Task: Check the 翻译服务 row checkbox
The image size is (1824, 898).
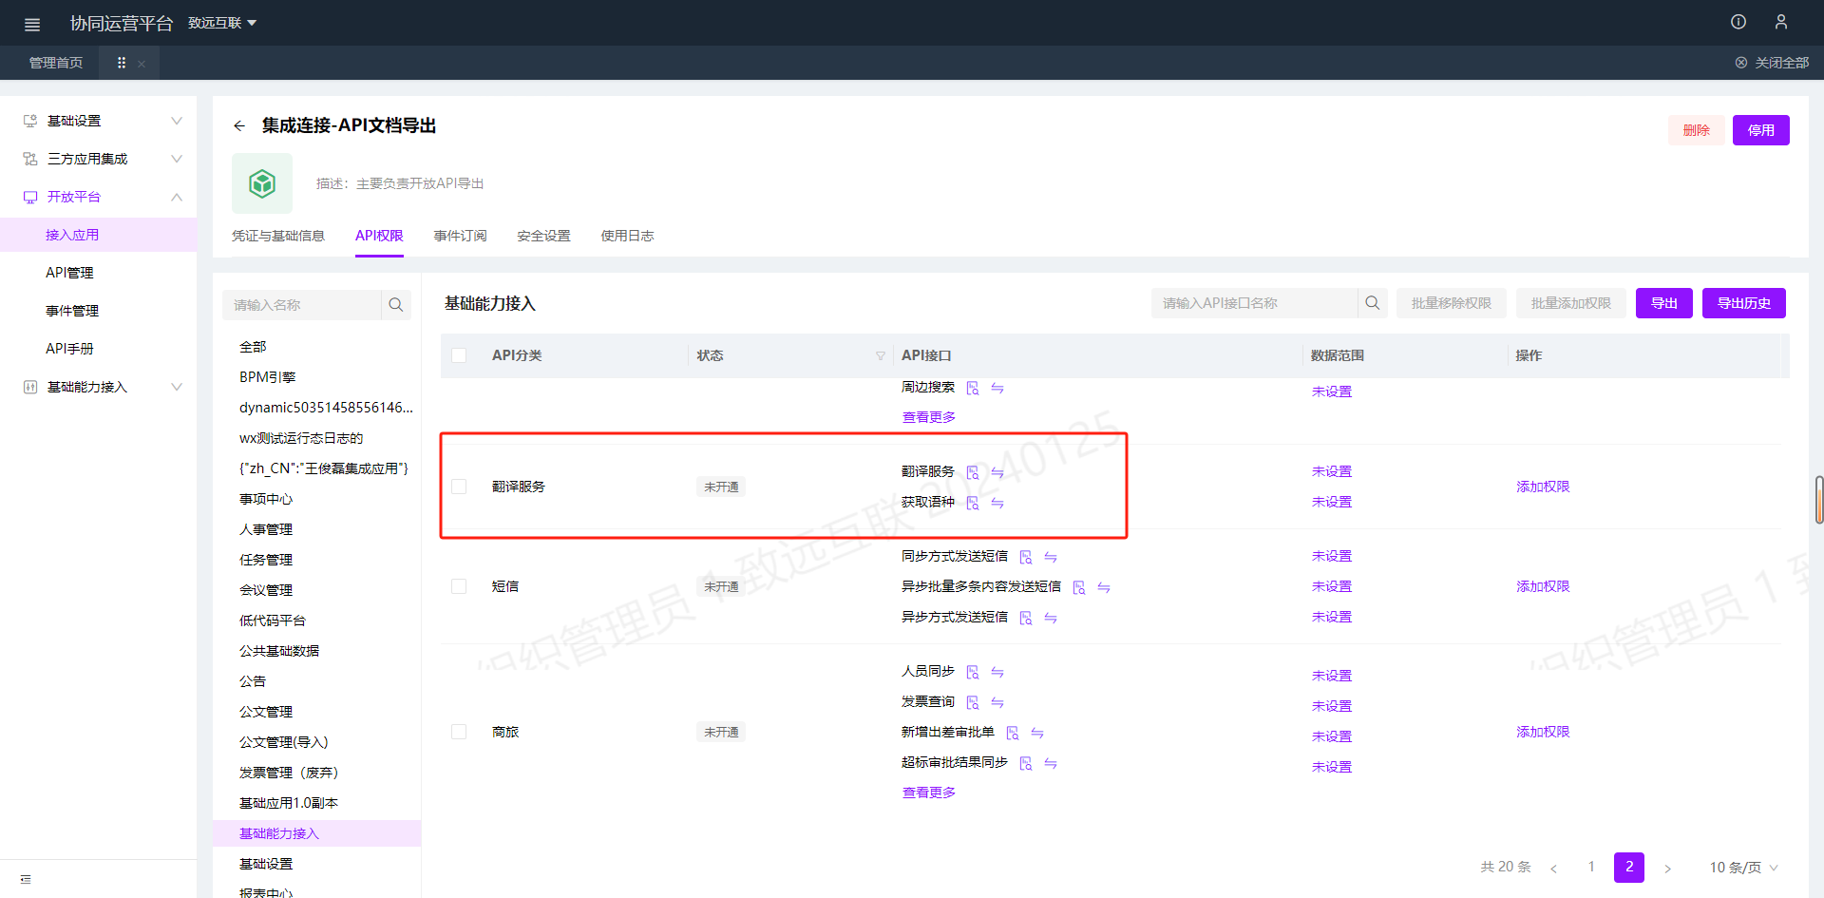Action: click(x=459, y=487)
